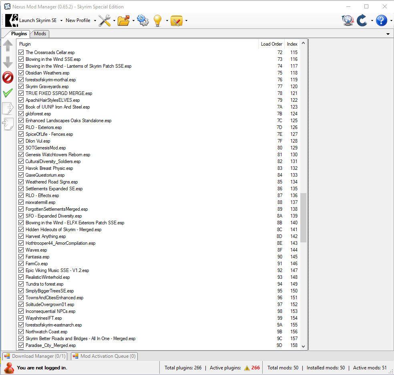Click the tools wrench and screwdriver icon
Image resolution: width=394 pixels, height=375 pixels.
105,20
